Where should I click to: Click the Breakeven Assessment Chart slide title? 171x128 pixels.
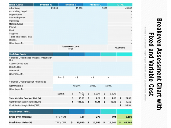point(155,64)
